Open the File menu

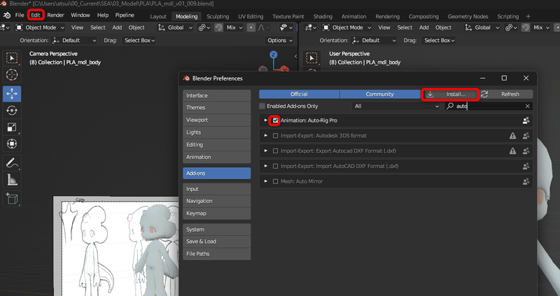(20, 15)
